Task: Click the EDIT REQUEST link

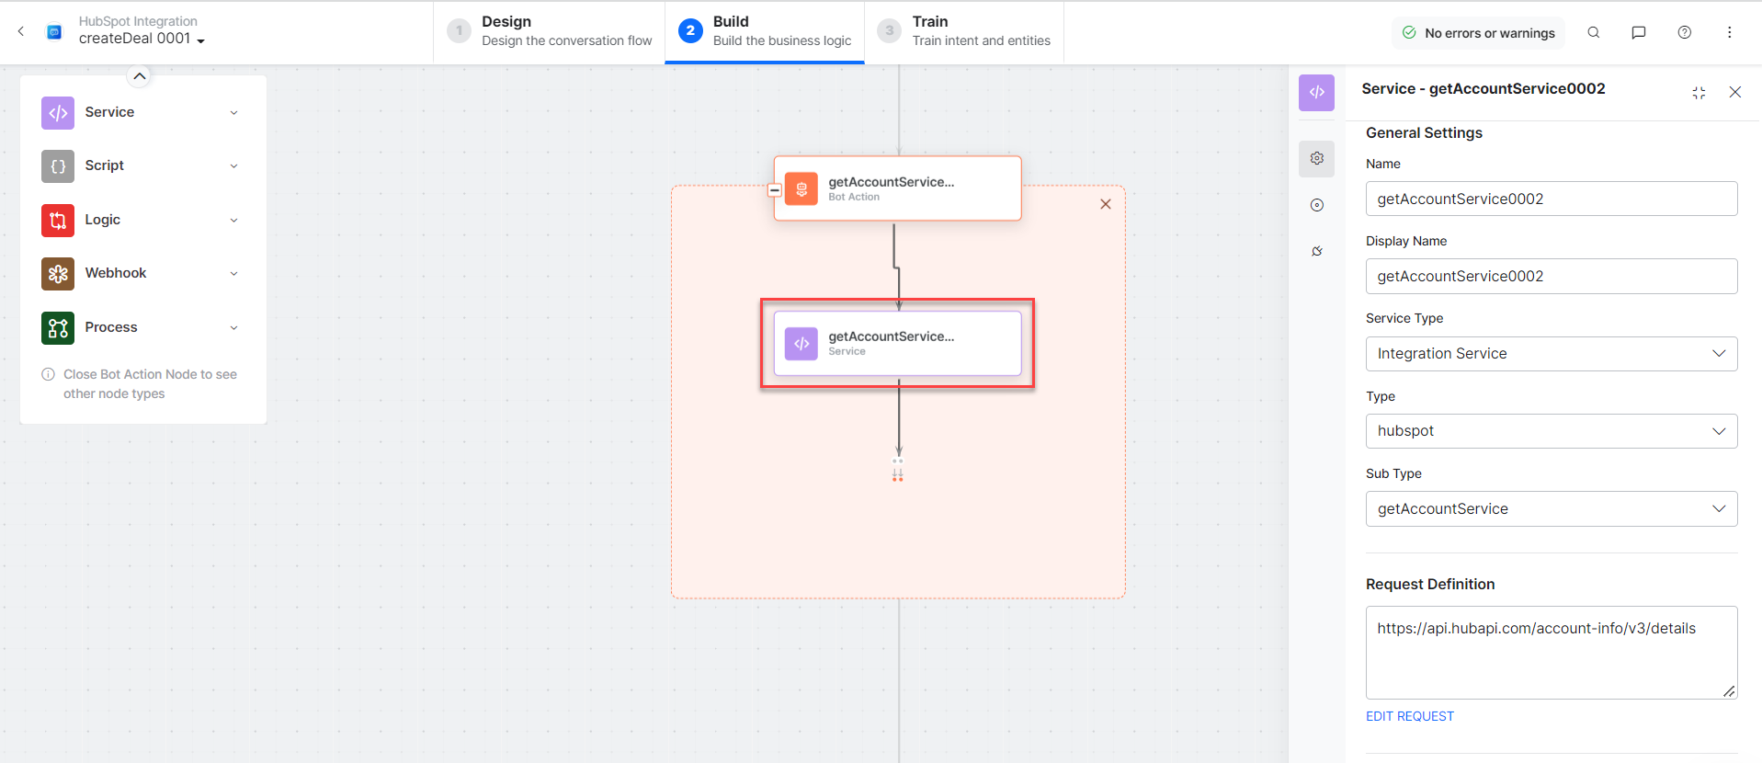Action: [1409, 716]
